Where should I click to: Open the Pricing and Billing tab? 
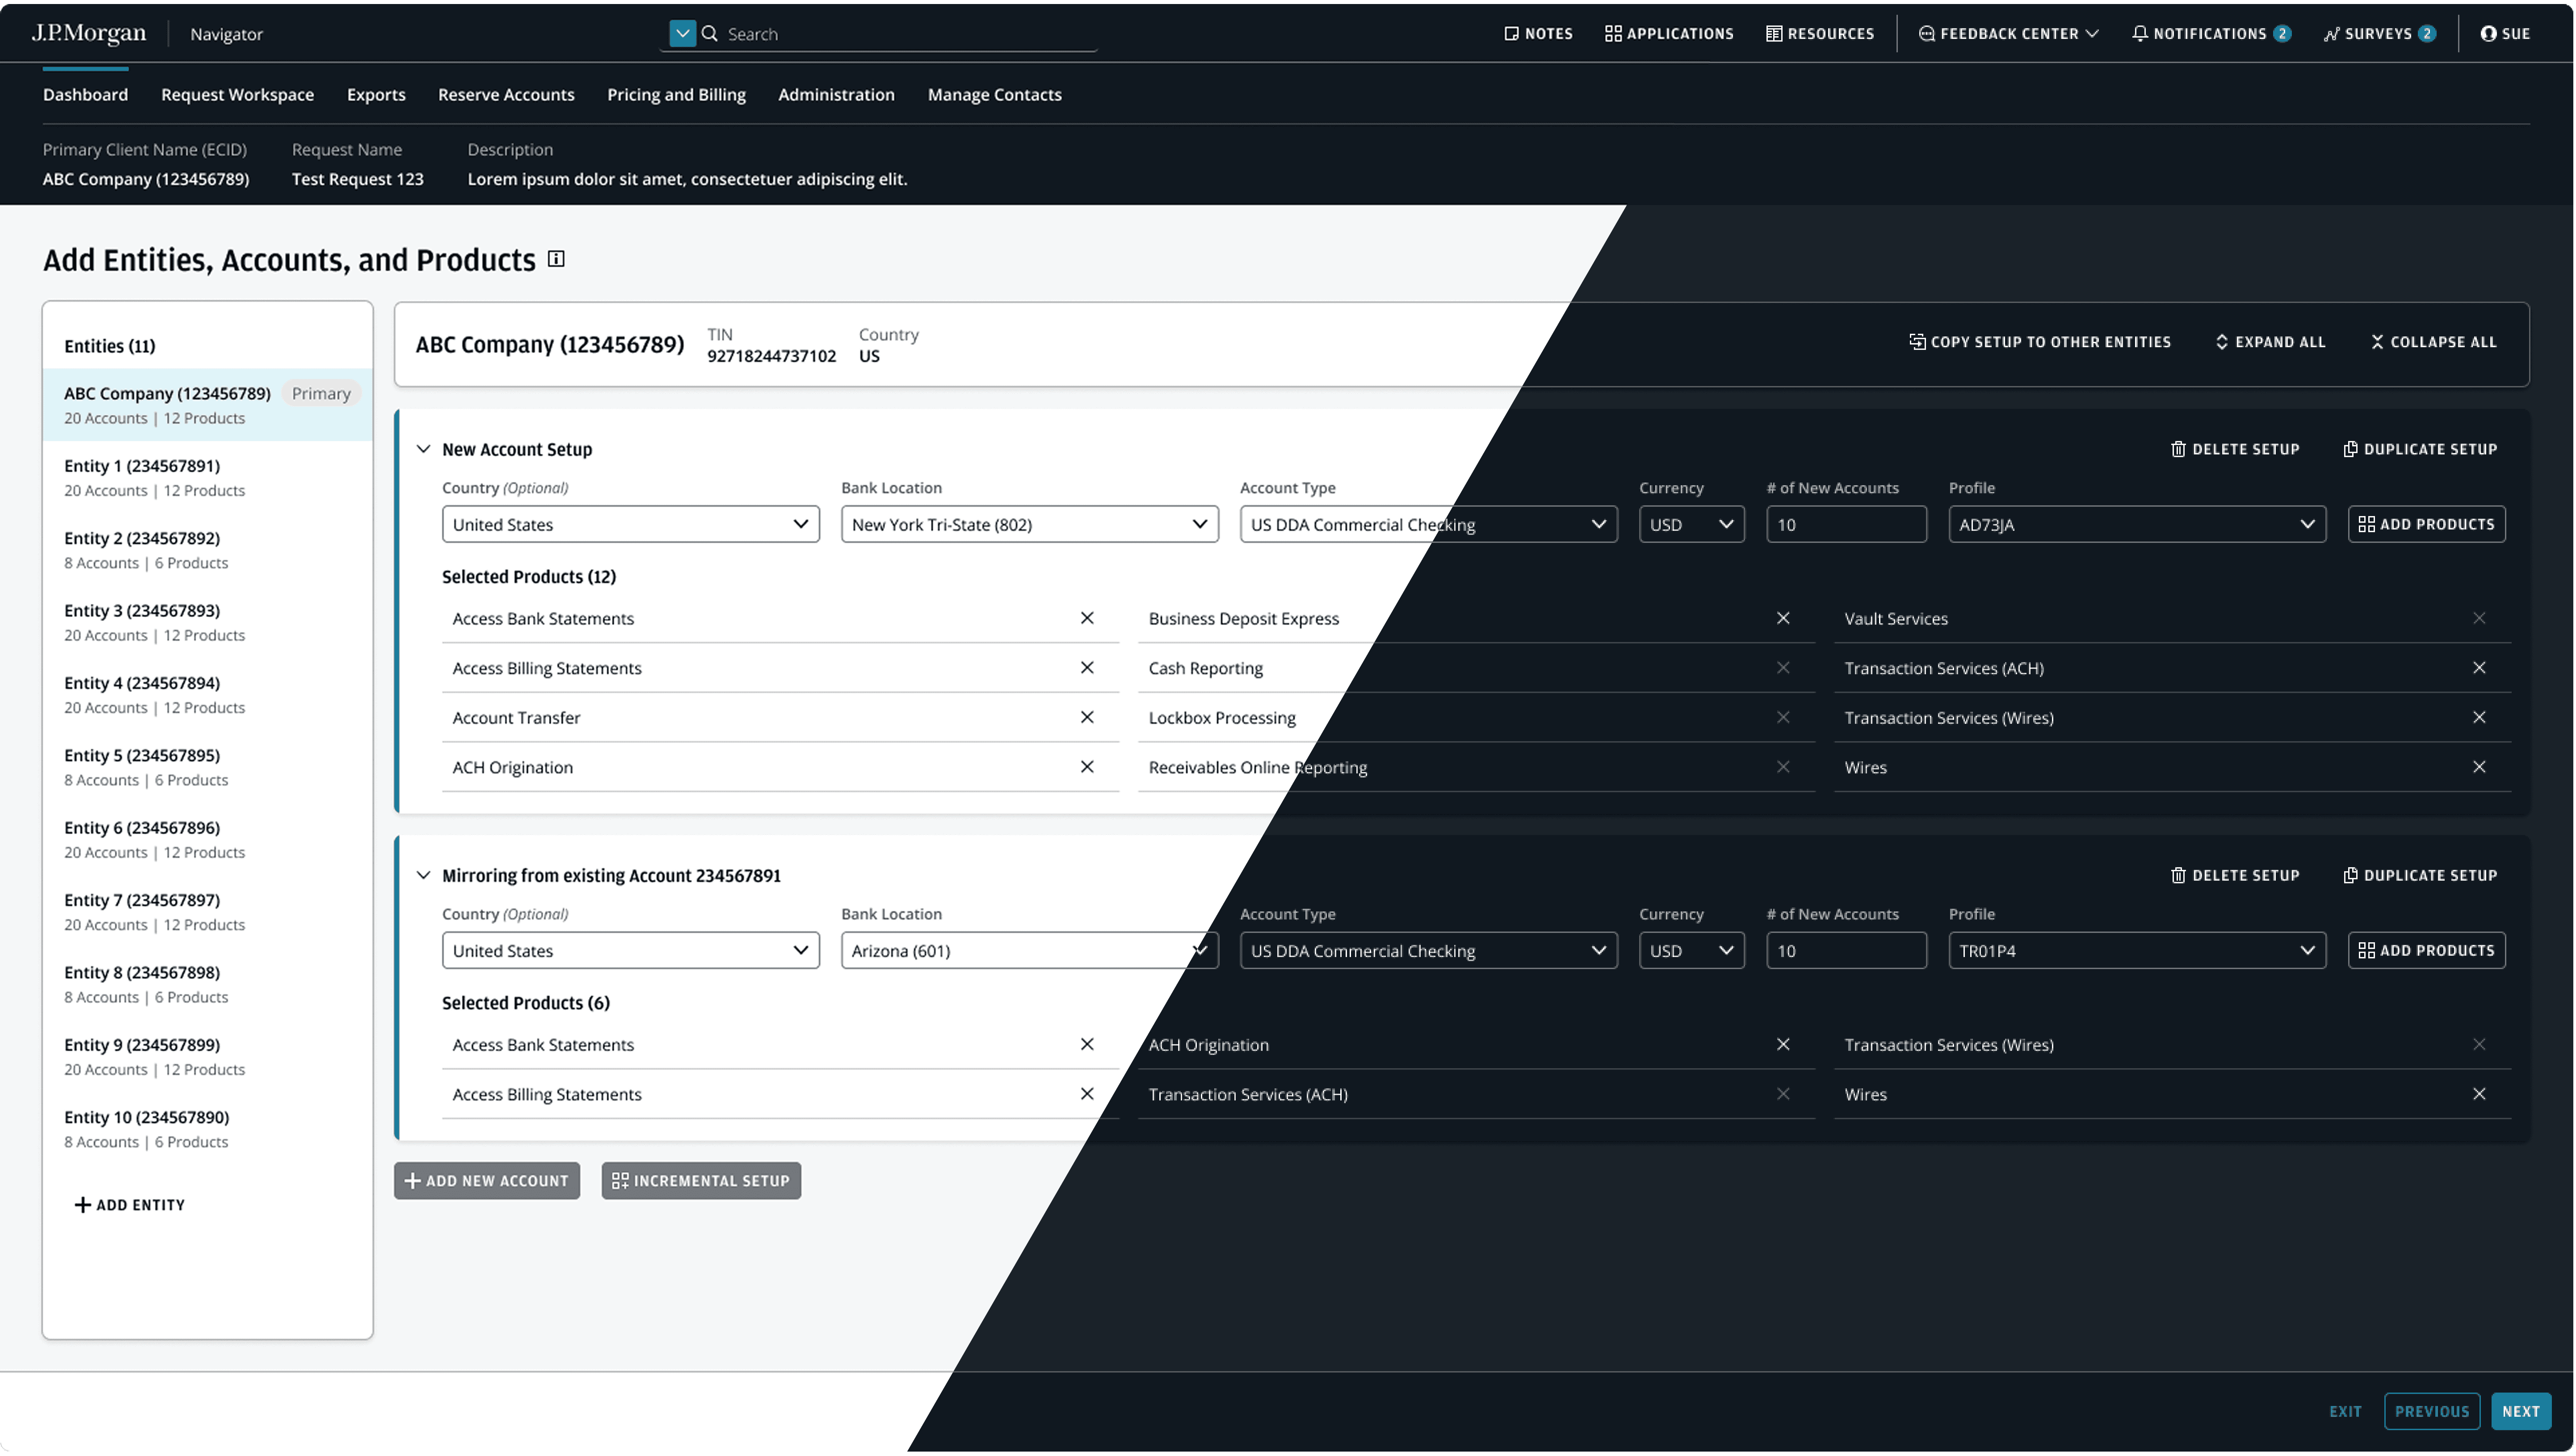click(676, 94)
